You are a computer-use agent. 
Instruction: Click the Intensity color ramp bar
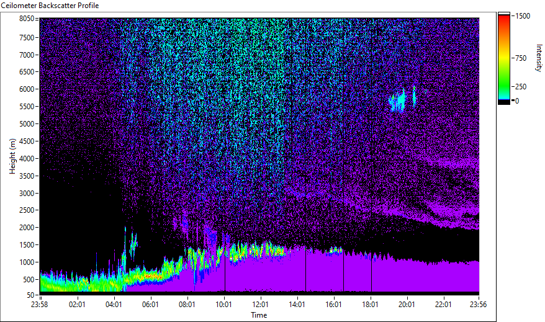point(504,58)
